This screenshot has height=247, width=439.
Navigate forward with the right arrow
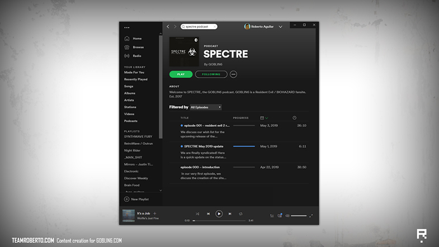point(175,27)
